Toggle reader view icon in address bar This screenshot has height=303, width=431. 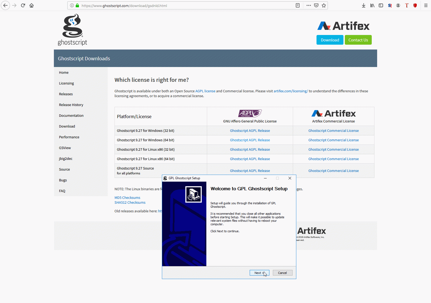298,5
